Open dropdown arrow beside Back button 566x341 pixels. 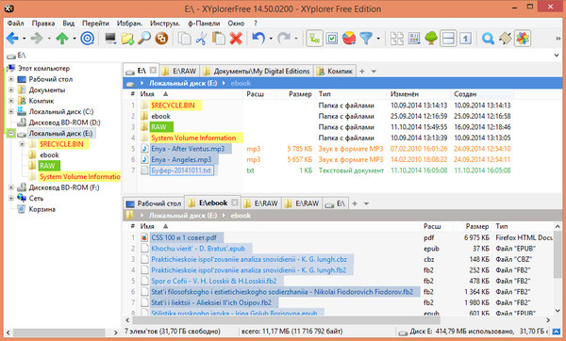pyautogui.click(x=25, y=39)
